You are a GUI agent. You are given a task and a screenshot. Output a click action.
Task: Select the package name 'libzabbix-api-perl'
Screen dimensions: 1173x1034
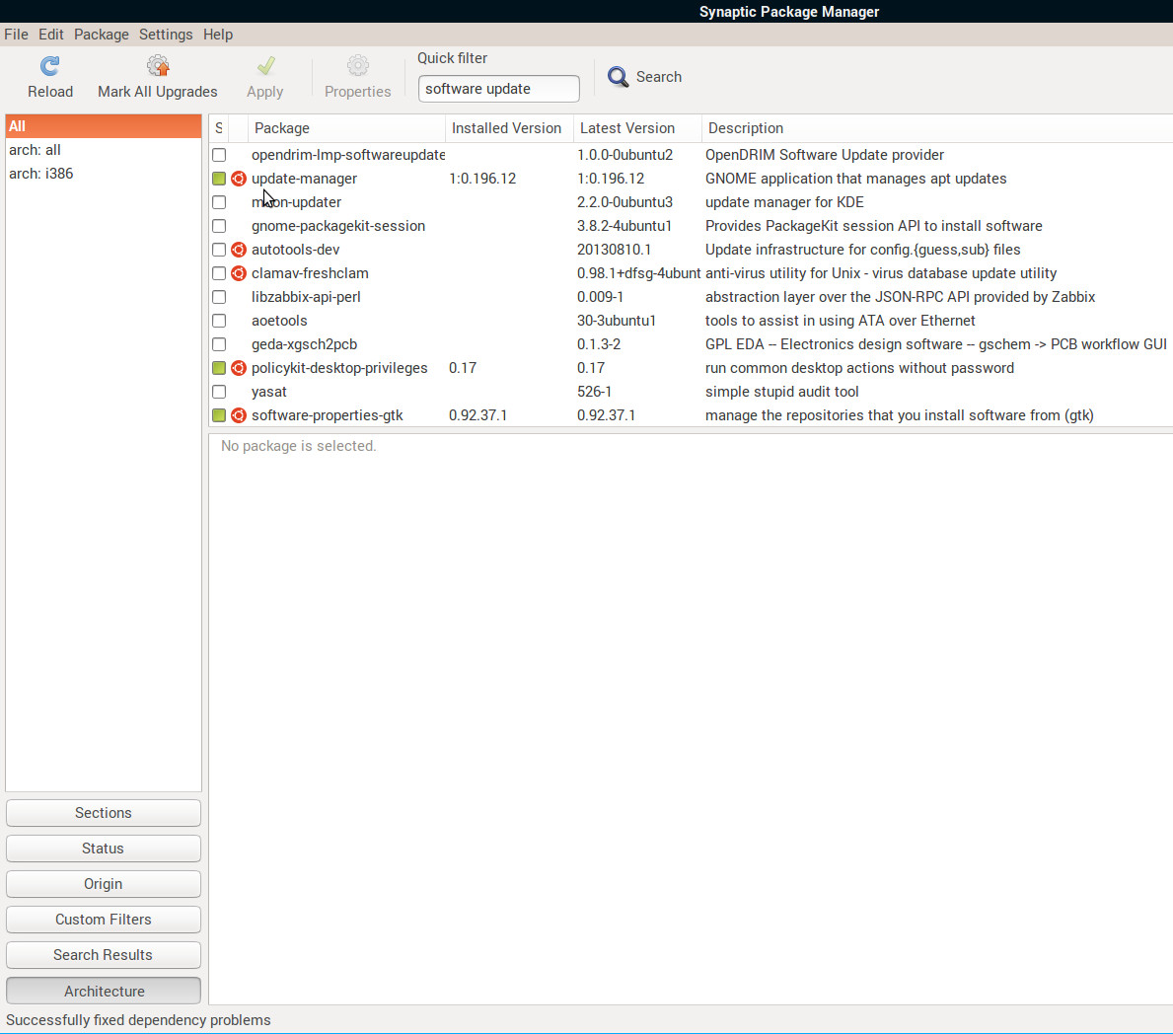306,297
